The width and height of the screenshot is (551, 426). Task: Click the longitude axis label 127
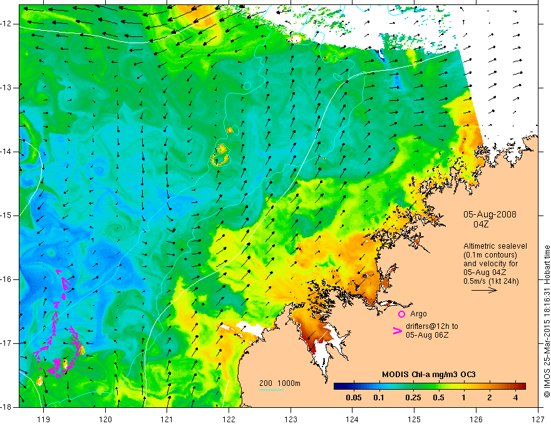click(538, 419)
